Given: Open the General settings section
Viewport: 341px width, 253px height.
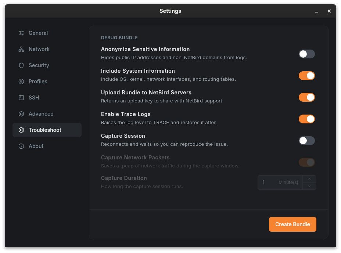Looking at the screenshot, I should point(47,33).
